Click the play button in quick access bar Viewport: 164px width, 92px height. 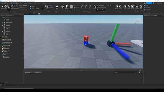[12, 3]
